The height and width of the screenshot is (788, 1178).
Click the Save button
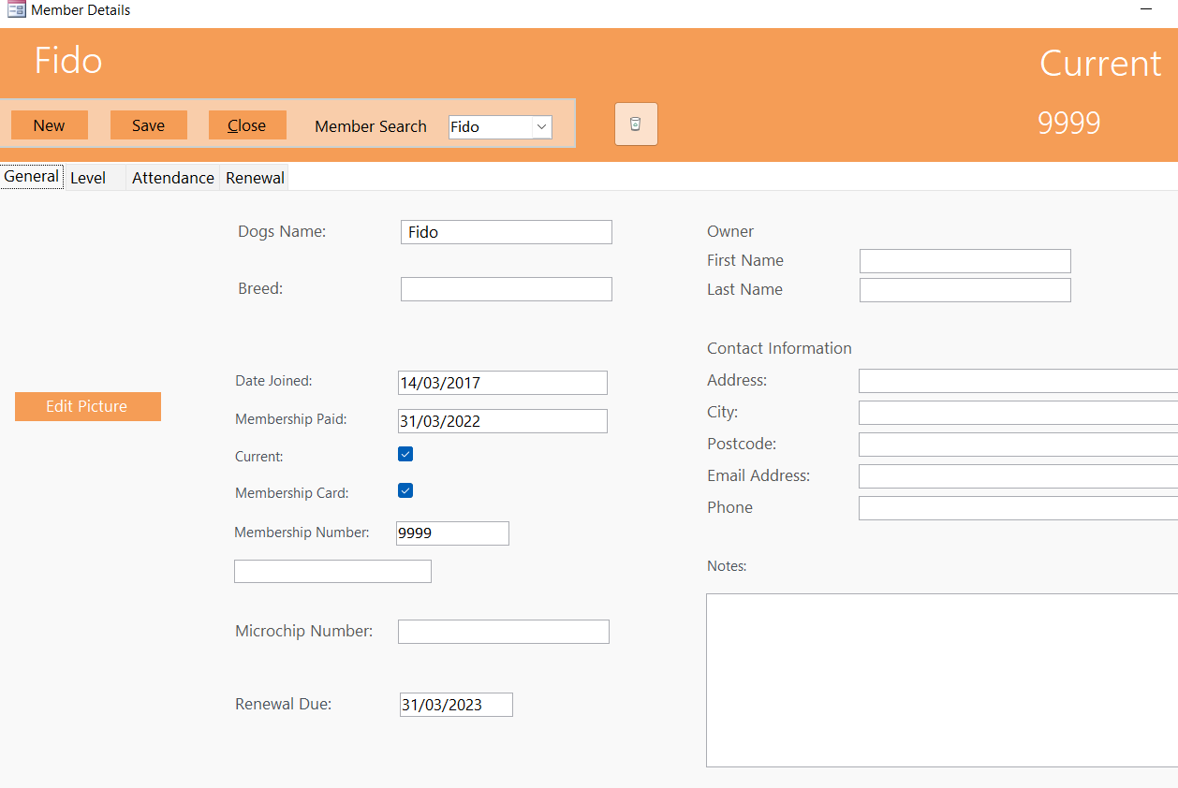(148, 125)
